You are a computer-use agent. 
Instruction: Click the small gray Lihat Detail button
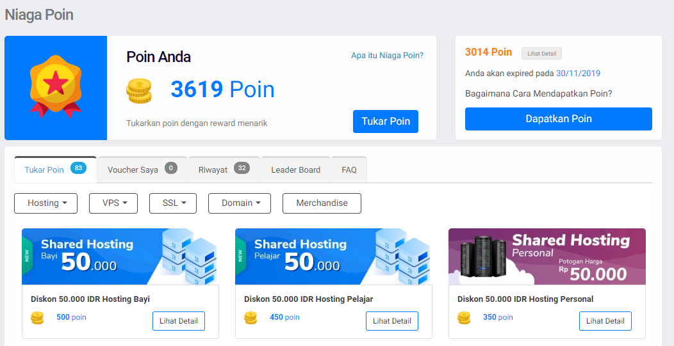tap(541, 54)
